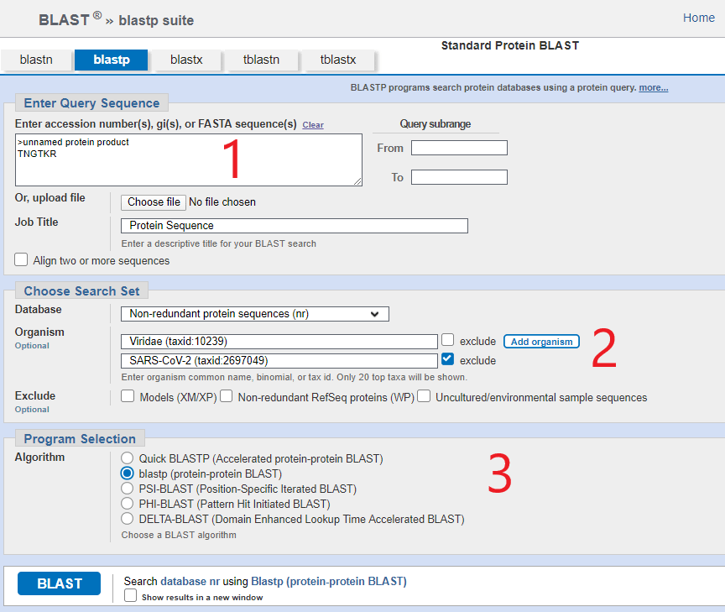Click the blue BLAST submit button
This screenshot has width=725, height=612.
(60, 583)
